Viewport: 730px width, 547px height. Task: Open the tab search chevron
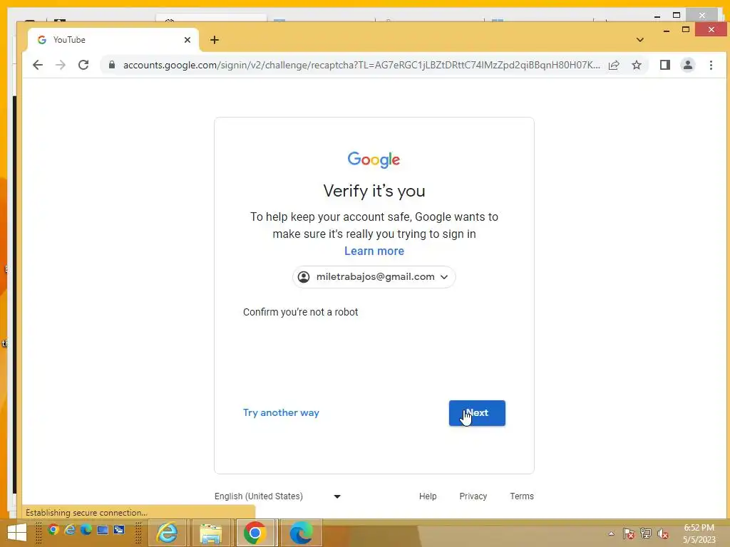point(640,40)
